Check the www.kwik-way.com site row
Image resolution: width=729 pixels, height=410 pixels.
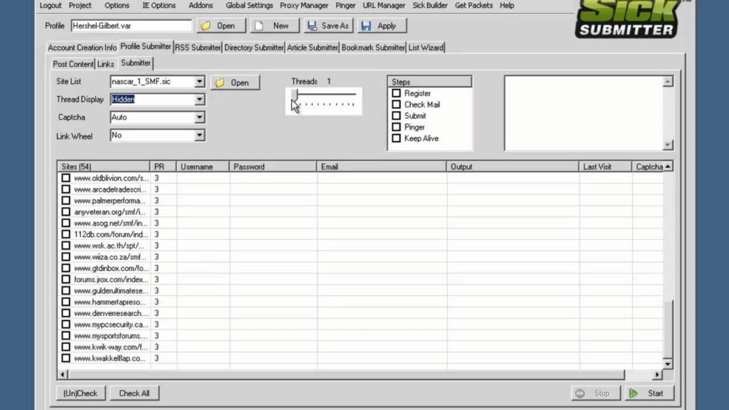66,347
